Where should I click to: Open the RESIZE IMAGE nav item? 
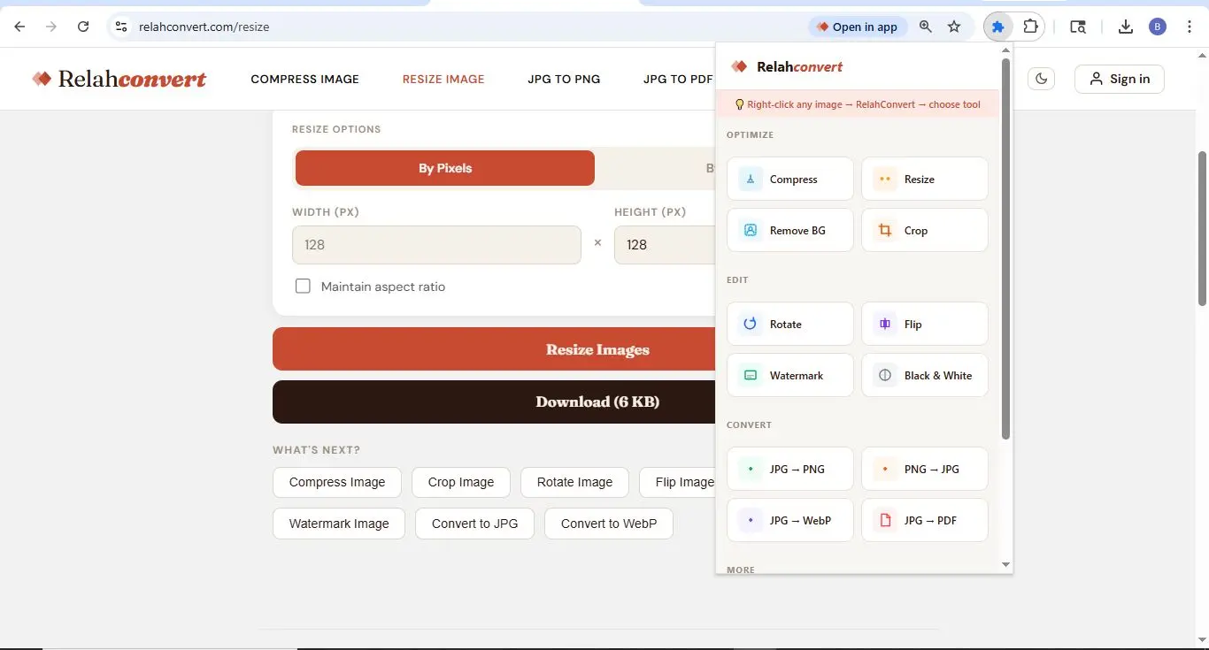(443, 79)
